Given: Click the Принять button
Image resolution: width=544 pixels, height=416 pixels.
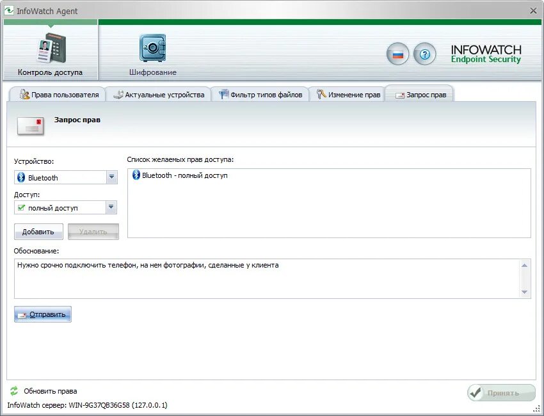Looking at the screenshot, I should coord(501,393).
